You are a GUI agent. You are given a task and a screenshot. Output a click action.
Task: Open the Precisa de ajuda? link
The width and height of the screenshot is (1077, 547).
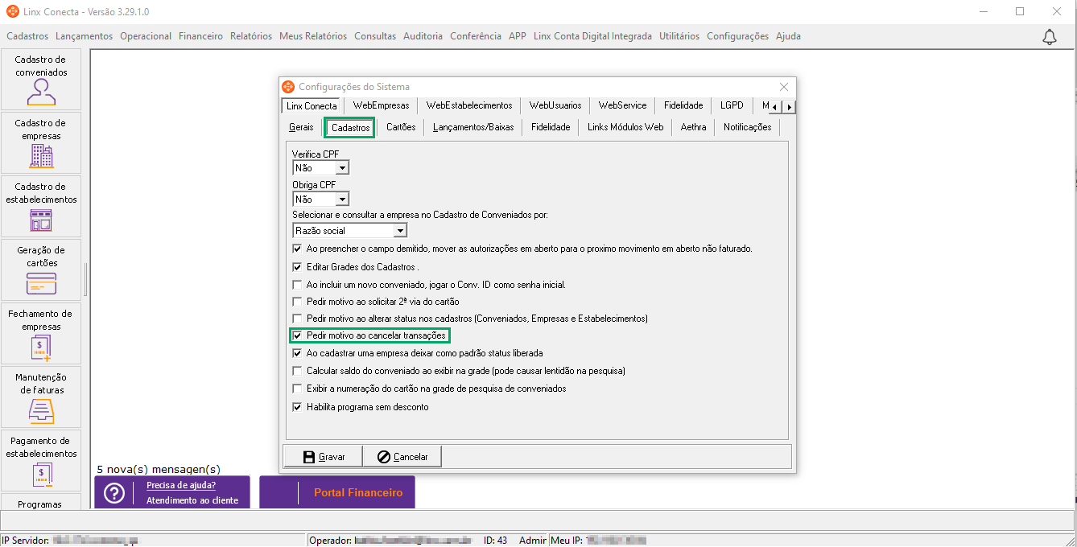click(x=181, y=485)
